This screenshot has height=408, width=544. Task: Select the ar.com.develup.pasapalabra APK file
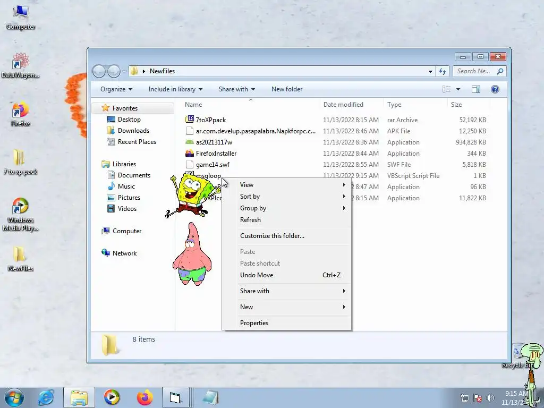256,131
